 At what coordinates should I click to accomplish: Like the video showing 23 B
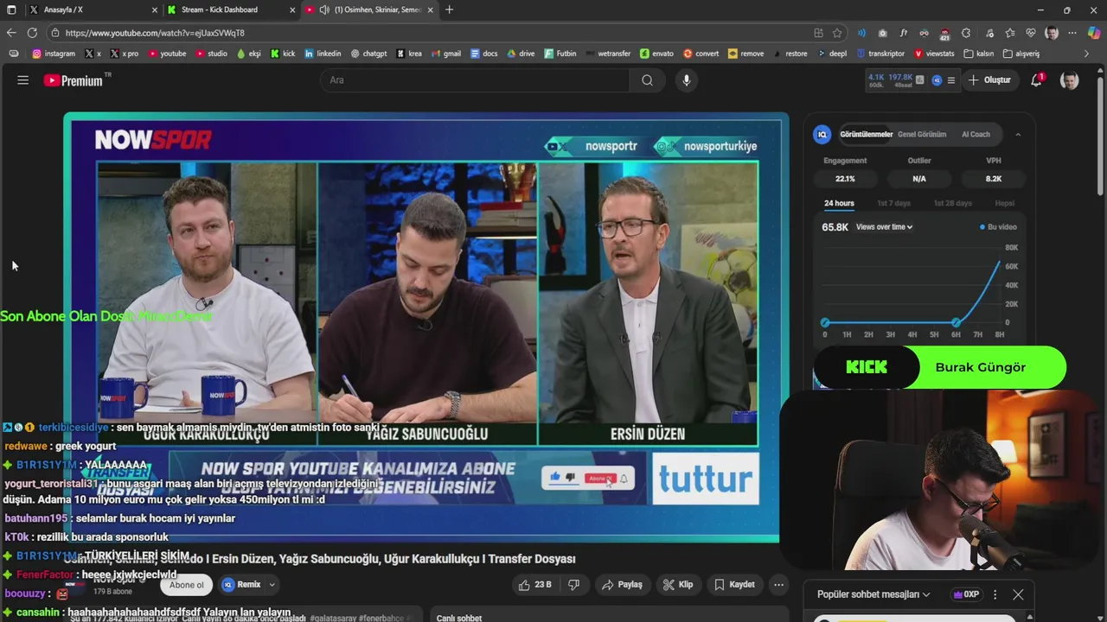(x=534, y=585)
